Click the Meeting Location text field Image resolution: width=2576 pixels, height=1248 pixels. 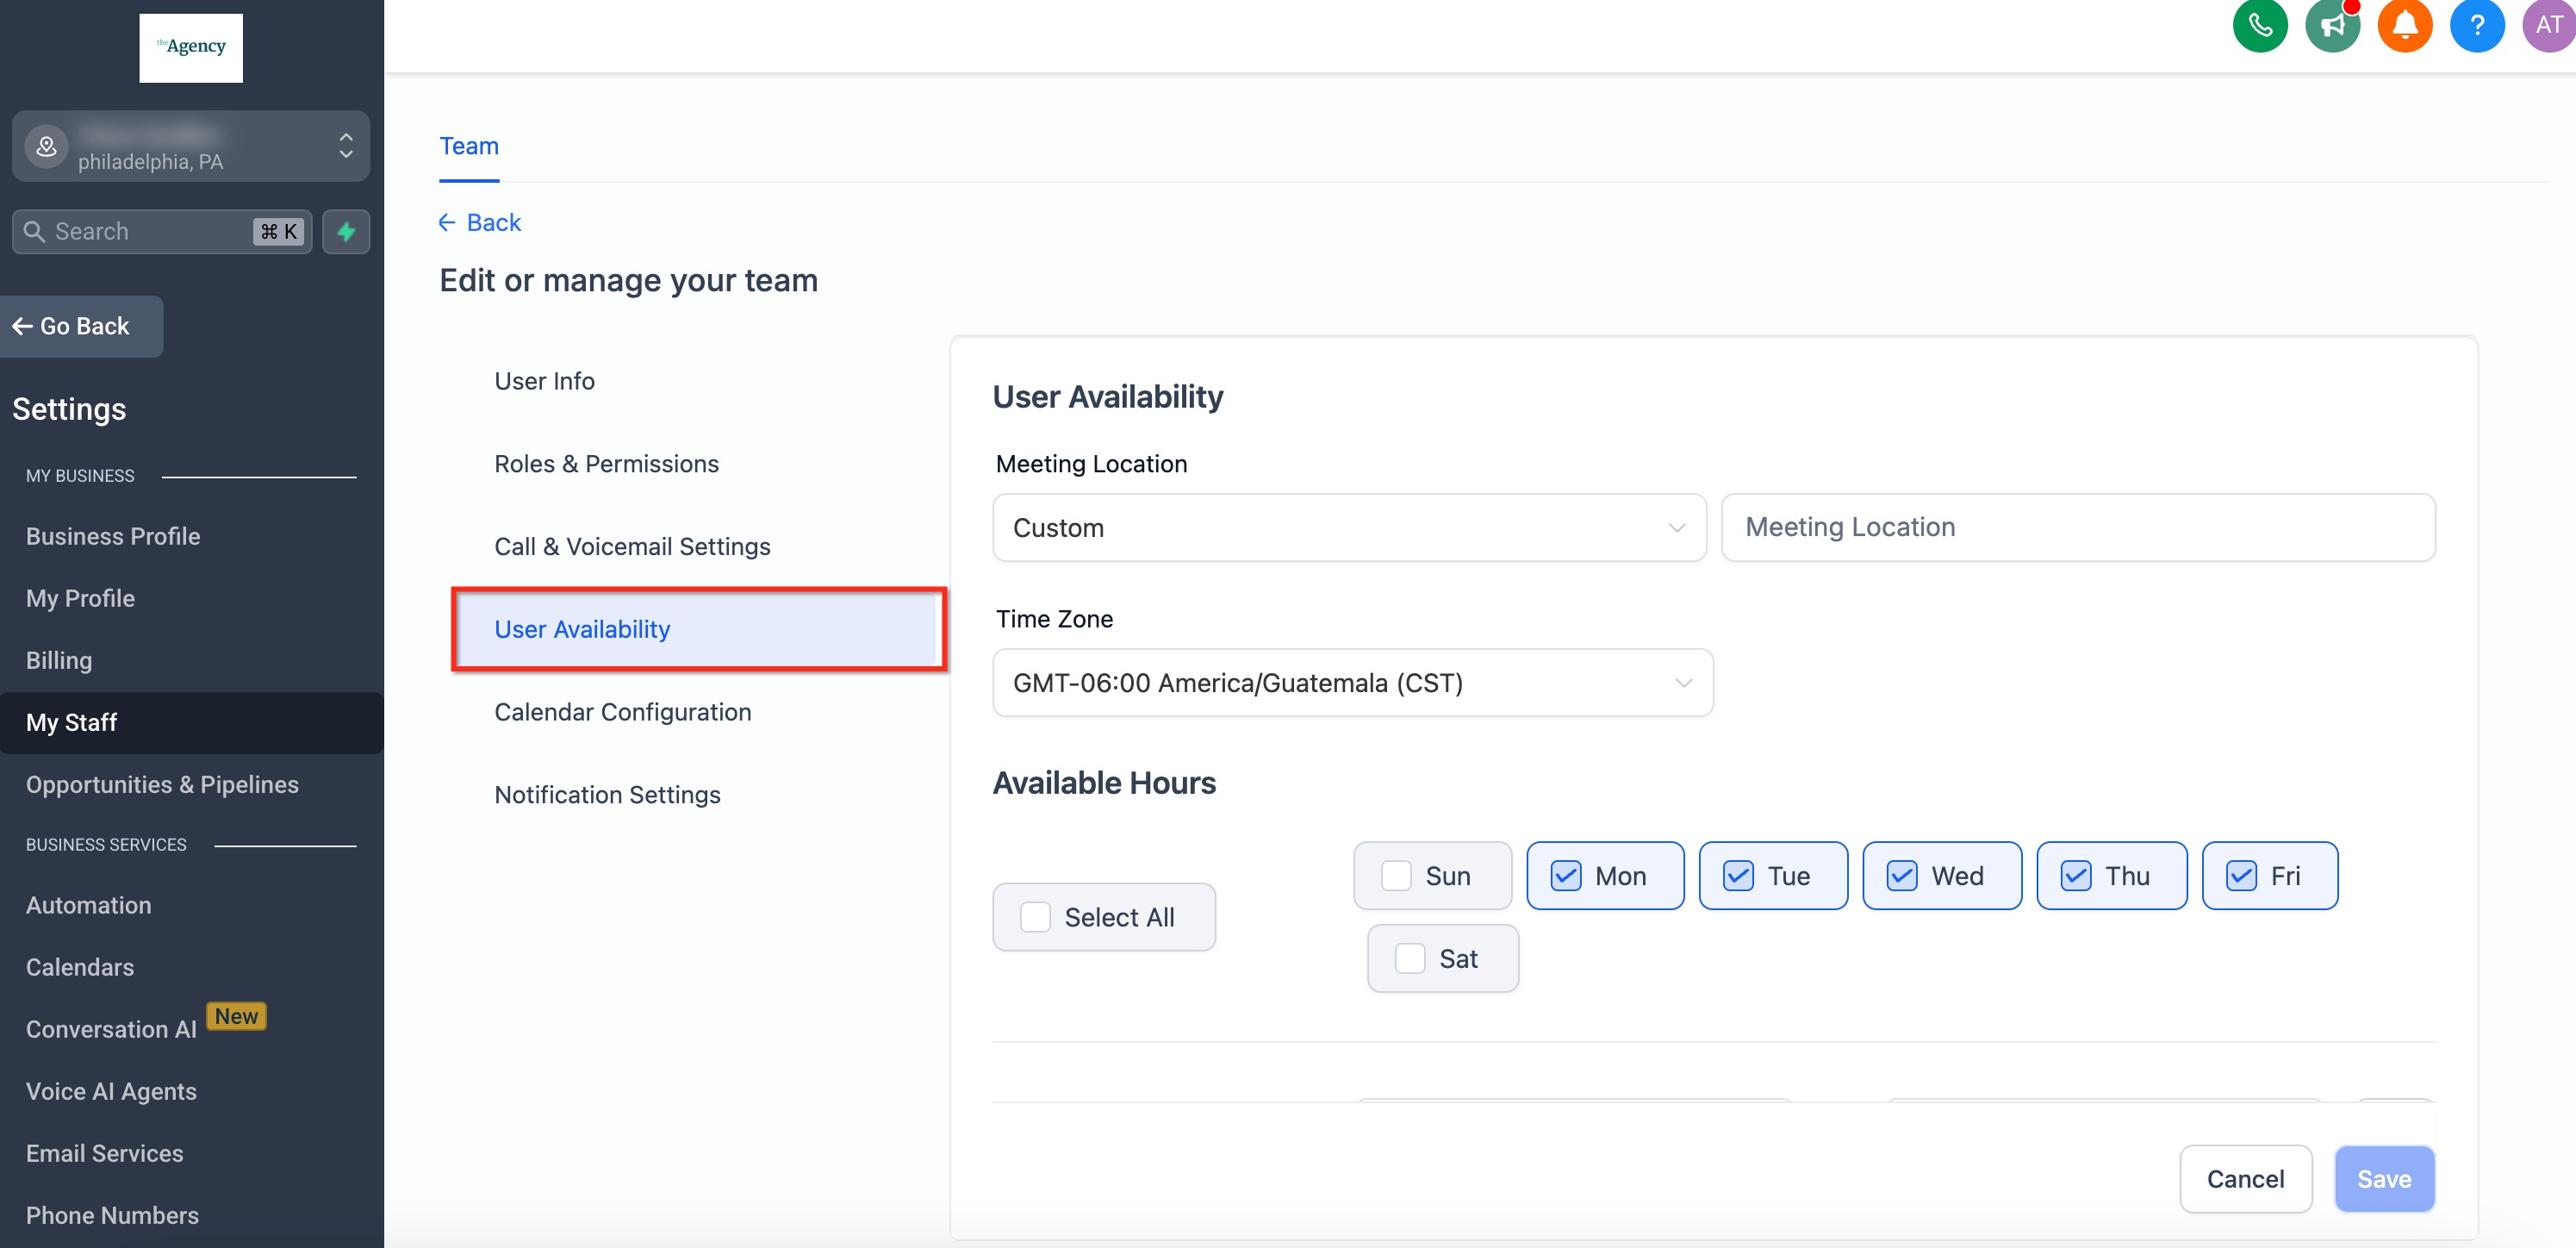point(2077,527)
